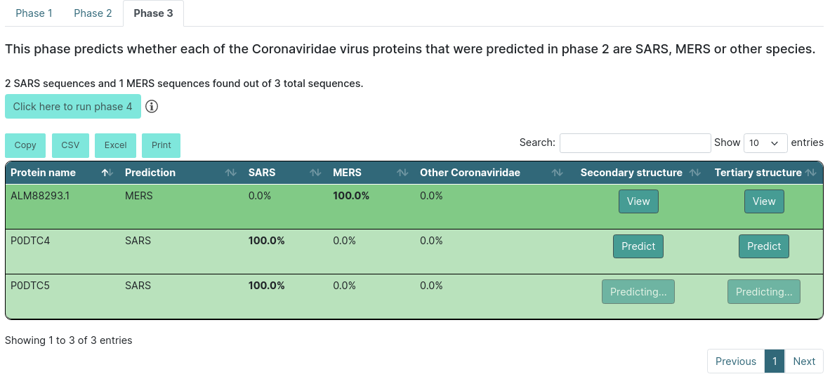830x379 pixels.
Task: Export table using the CSV button
Action: click(x=70, y=145)
